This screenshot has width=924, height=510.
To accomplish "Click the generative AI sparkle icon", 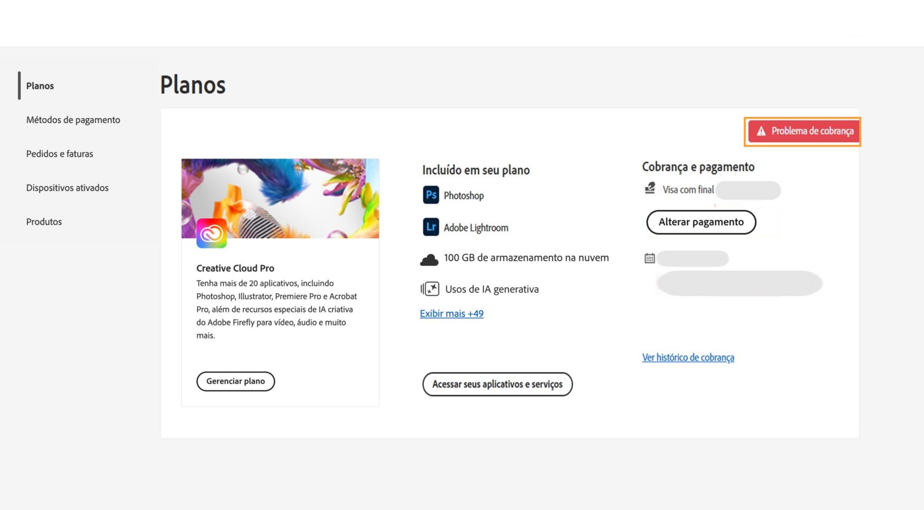I will (430, 289).
